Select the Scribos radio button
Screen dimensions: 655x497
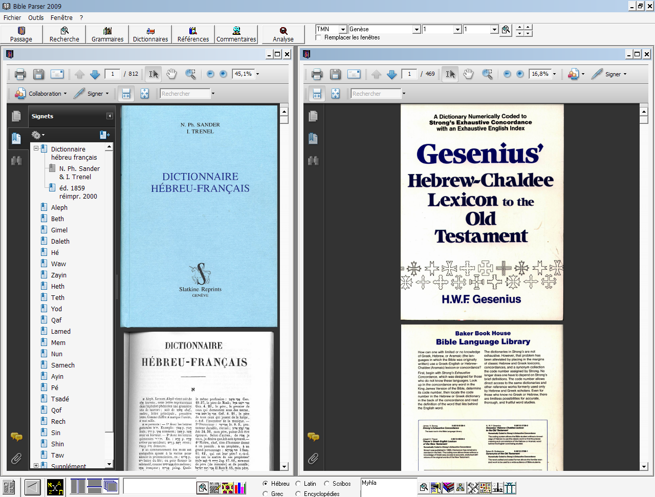click(x=326, y=483)
